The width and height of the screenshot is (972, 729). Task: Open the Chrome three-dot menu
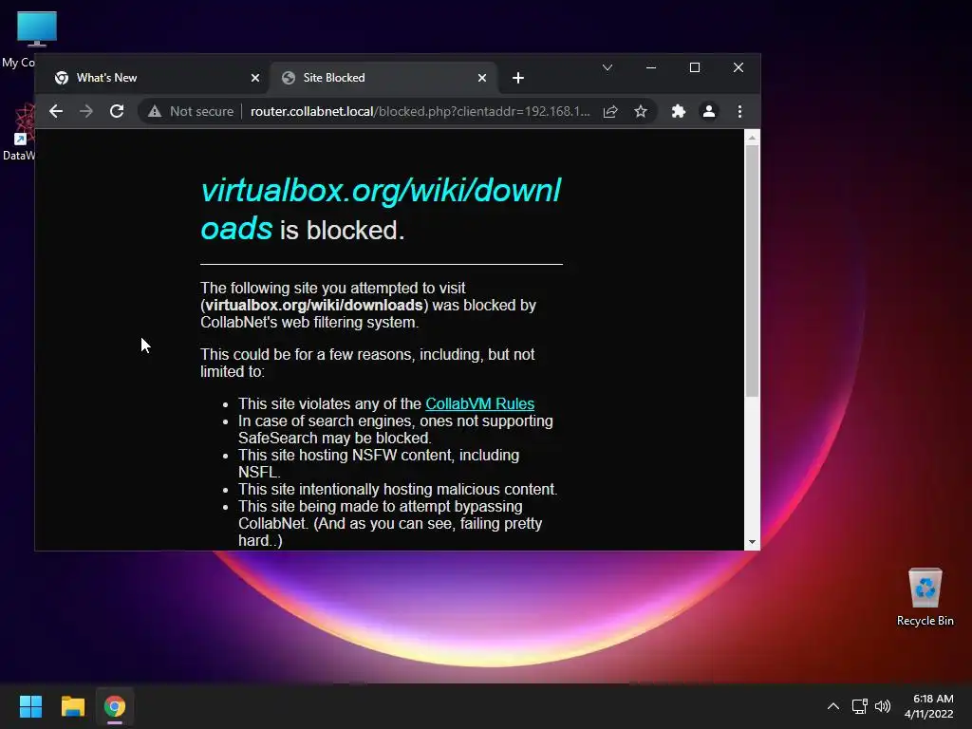[739, 112]
